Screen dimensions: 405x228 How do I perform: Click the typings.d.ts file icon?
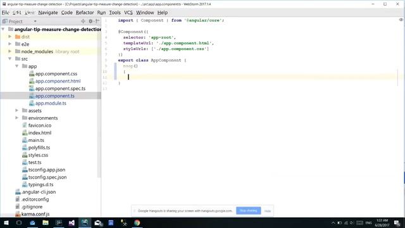(x=25, y=184)
